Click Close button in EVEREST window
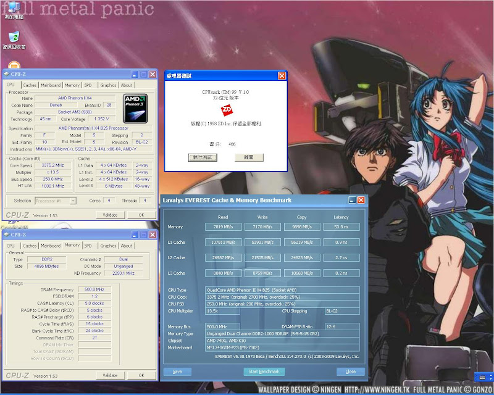This screenshot has height=395, width=494. (351, 372)
